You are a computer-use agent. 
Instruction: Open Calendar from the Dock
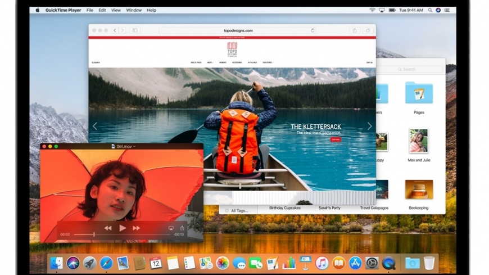pyautogui.click(x=156, y=263)
